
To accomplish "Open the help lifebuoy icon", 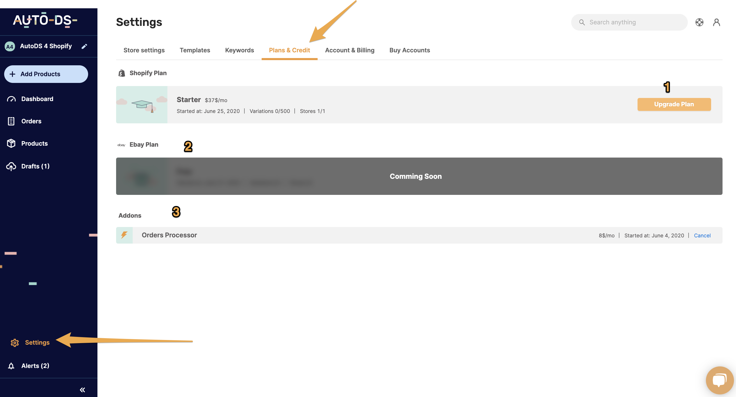I will (x=699, y=22).
